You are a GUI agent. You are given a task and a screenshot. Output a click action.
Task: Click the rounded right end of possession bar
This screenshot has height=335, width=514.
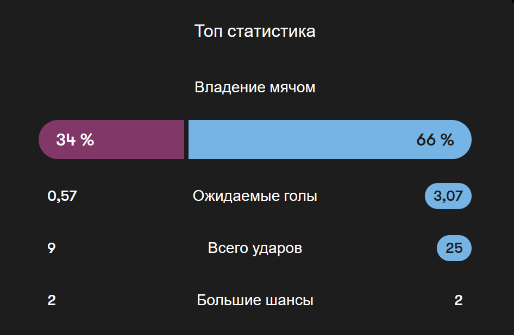tap(463, 140)
